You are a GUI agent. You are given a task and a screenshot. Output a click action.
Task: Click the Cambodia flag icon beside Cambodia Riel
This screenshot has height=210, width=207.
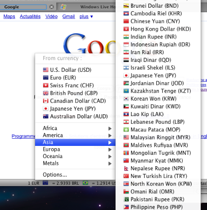[x=126, y=14]
